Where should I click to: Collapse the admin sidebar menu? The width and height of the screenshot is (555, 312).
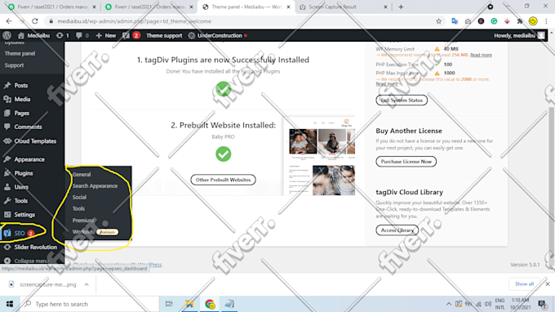(31, 261)
